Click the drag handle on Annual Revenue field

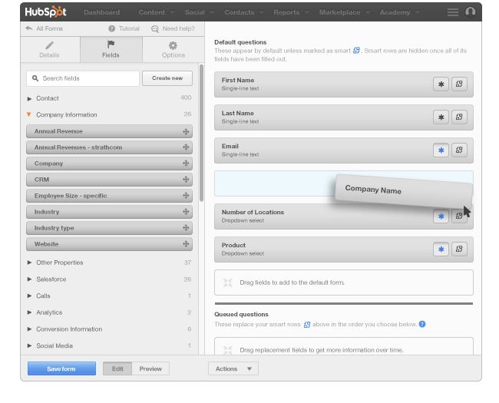click(186, 131)
